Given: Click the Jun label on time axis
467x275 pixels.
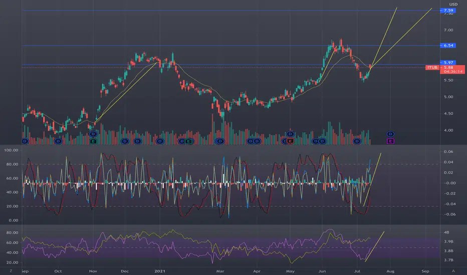Looking at the screenshot, I should (x=322, y=271).
